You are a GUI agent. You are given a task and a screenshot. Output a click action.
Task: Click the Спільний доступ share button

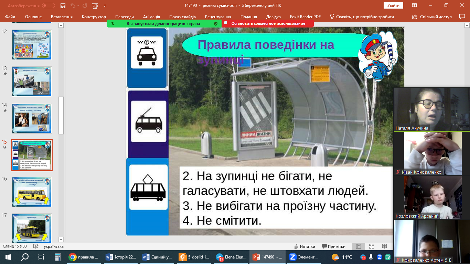click(x=431, y=16)
